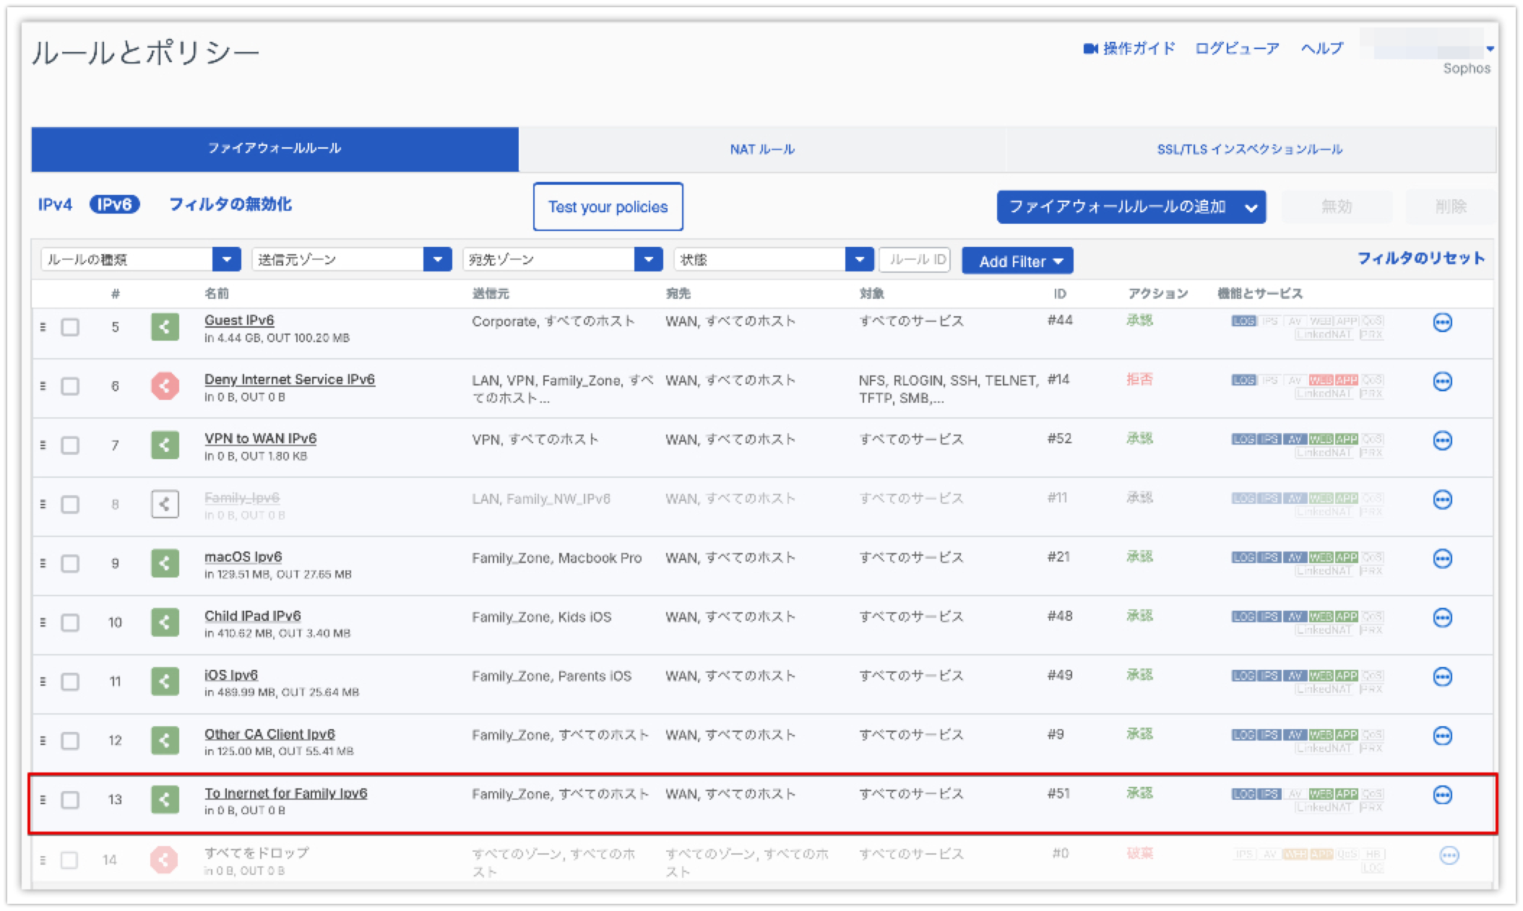Image resolution: width=1523 pixels, height=911 pixels.
Task: Select the To Inernet for Family Ipv6 checkbox
Action: 70,800
